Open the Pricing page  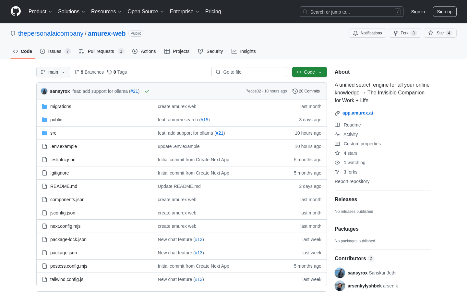pyautogui.click(x=213, y=12)
